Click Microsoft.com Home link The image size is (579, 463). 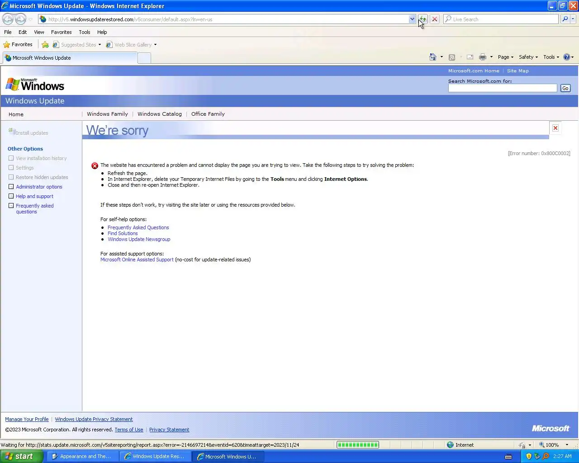click(x=474, y=71)
